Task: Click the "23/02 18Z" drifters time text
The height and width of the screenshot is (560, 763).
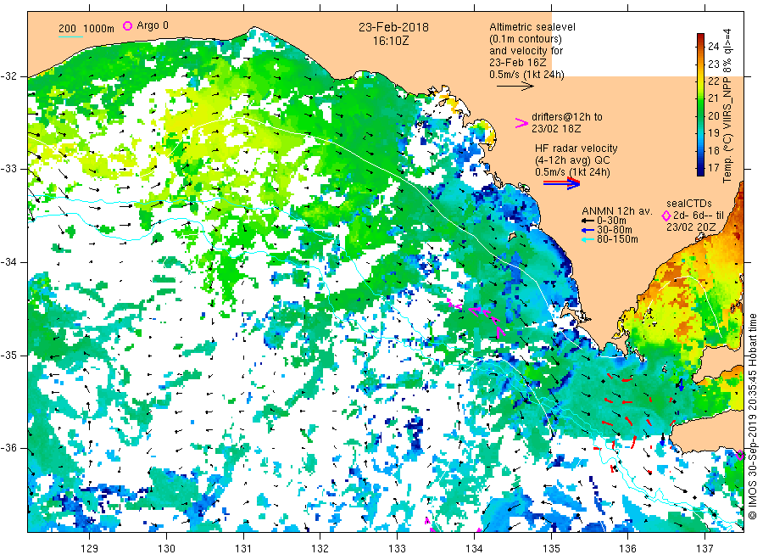Action: pyautogui.click(x=556, y=129)
